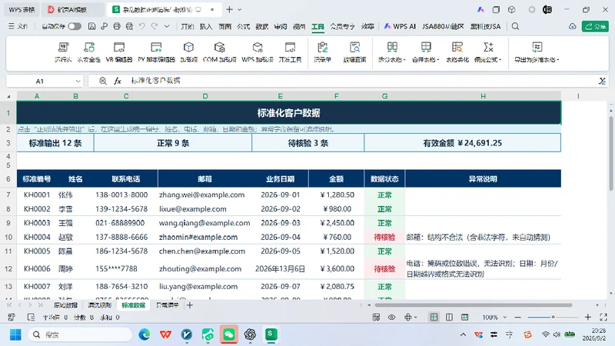Enter fullscreen with status bar icon

click(x=603, y=317)
